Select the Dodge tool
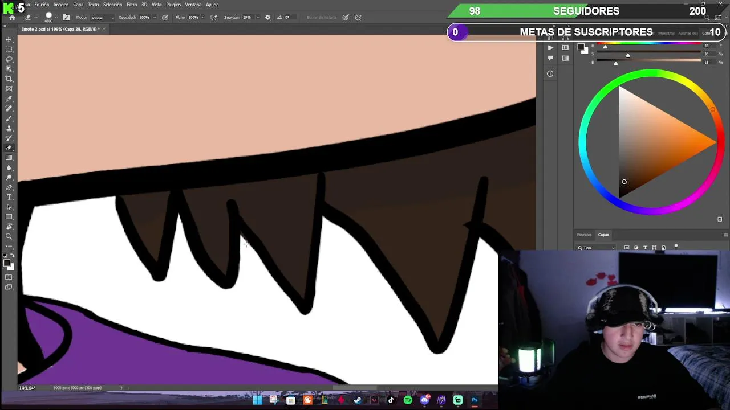Viewport: 730px width, 410px height. pyautogui.click(x=9, y=178)
